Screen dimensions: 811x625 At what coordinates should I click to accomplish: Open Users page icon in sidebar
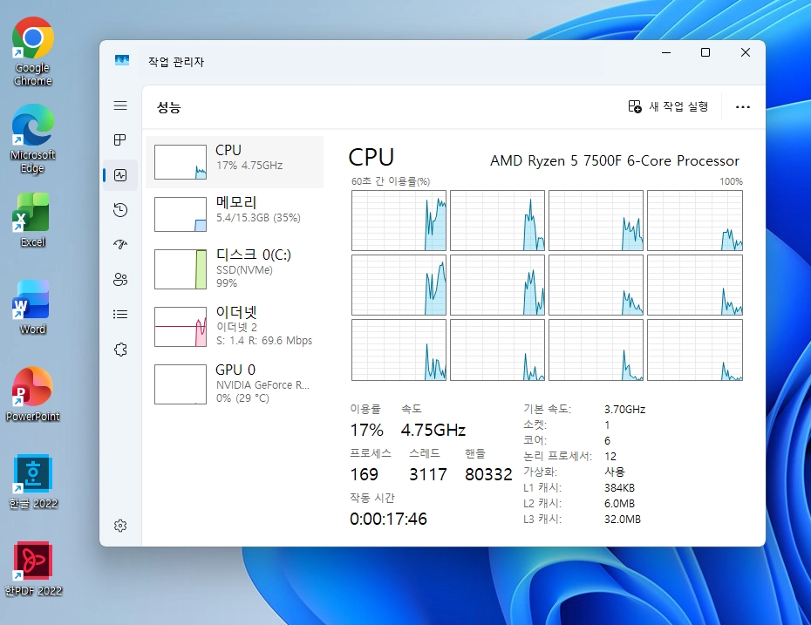tap(120, 280)
